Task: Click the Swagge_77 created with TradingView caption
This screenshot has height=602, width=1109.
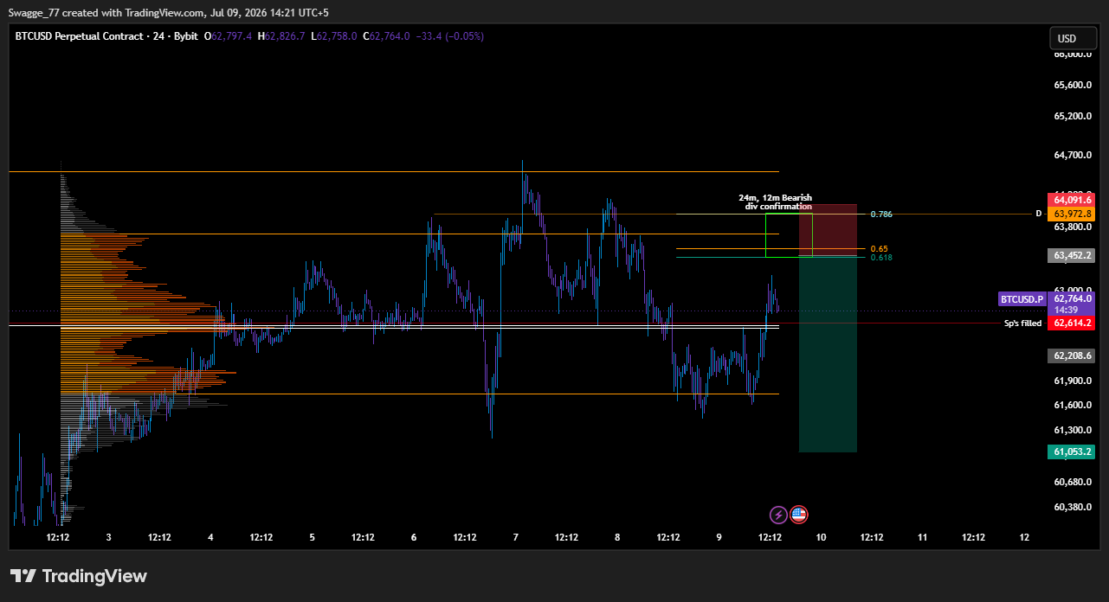Action: point(169,12)
